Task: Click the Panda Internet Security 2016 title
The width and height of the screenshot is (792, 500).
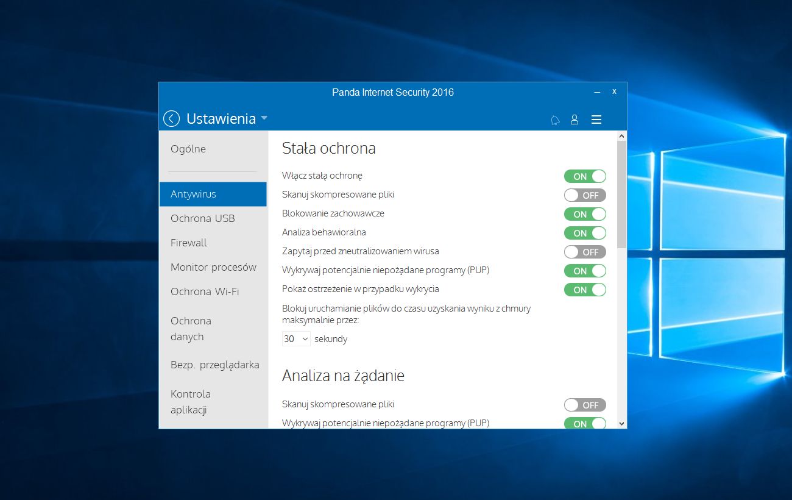Action: 393,93
